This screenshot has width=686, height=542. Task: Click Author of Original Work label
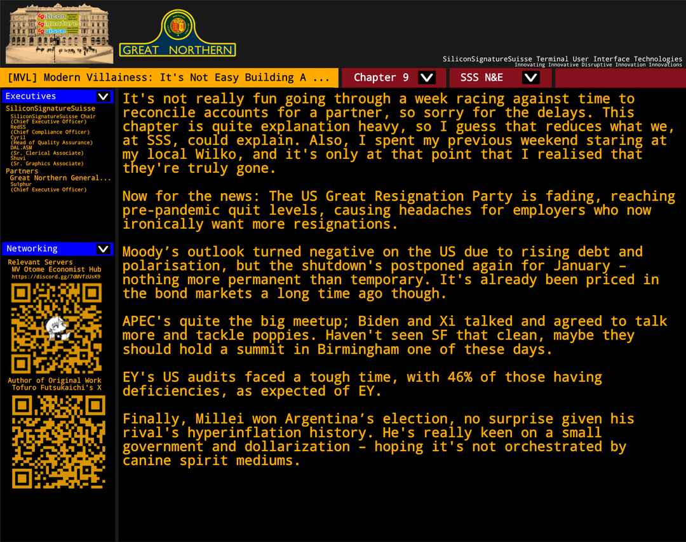coord(54,381)
